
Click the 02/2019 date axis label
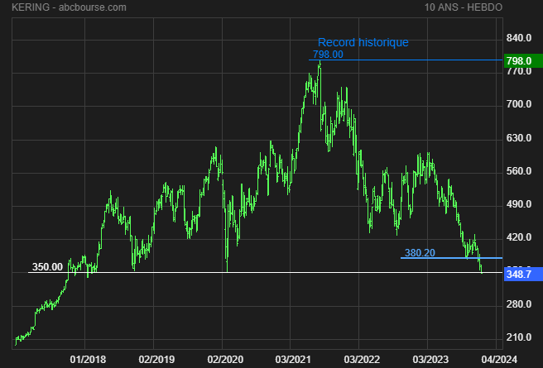(156, 360)
